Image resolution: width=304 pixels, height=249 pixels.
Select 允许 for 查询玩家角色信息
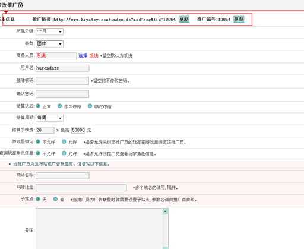pyautogui.click(x=64, y=153)
